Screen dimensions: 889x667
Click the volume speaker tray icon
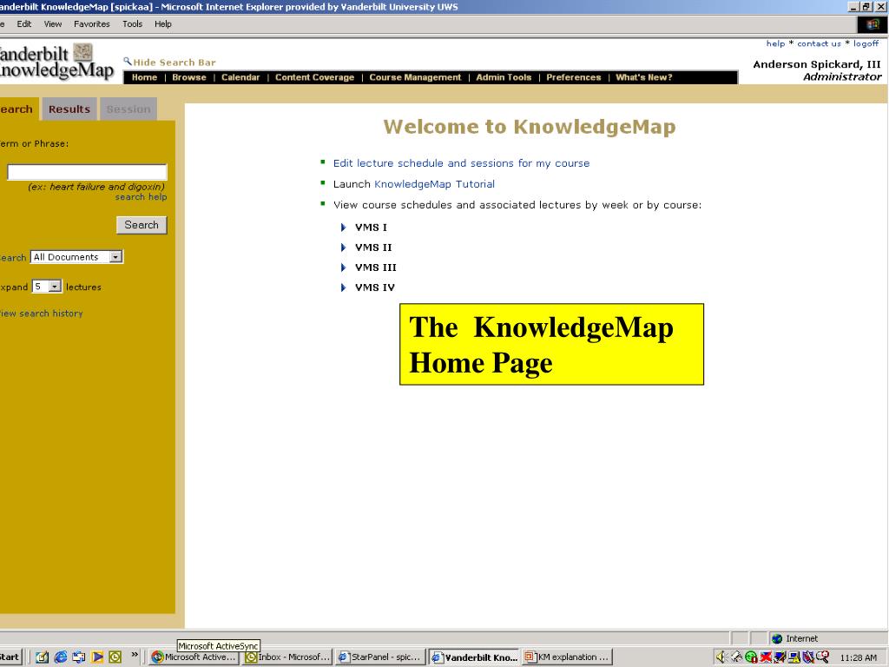(x=721, y=657)
